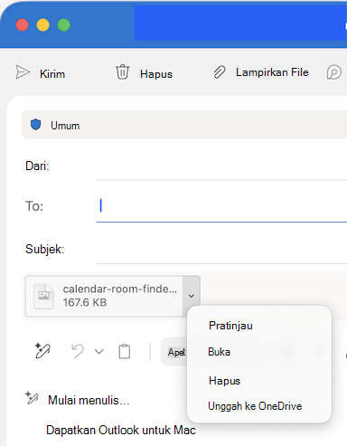The image size is (347, 446).
Task: Select the Umum sensitivity label
Action: [65, 126]
